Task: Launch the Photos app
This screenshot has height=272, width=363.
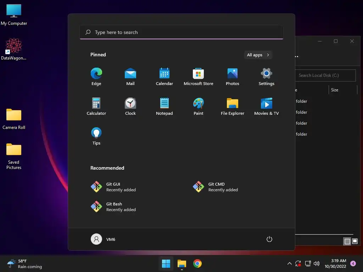Action: (x=233, y=76)
